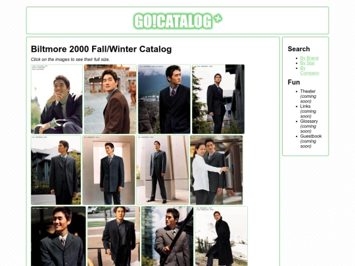Viewport: 355px width, 266px height.
Task: Click the 'Click on the images' instruction text
Action: [x=70, y=60]
